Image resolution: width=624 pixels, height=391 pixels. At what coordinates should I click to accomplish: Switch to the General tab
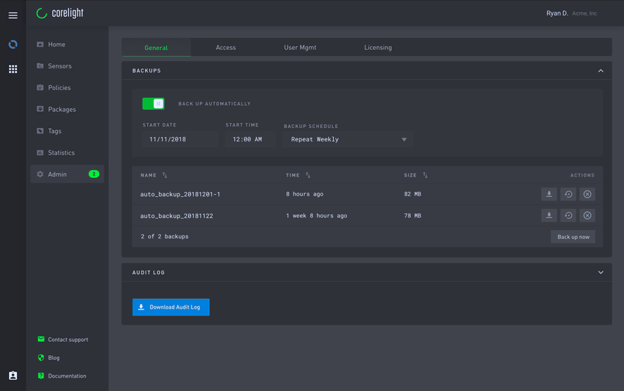pos(156,48)
